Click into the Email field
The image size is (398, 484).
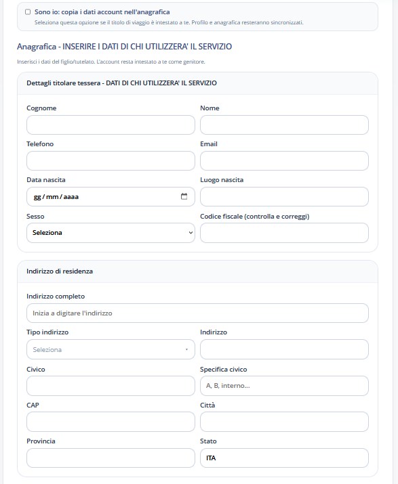point(284,161)
